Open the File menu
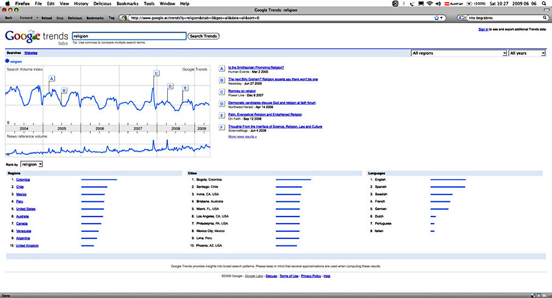Image resolution: width=552 pixels, height=298 pixels. coord(38,3)
